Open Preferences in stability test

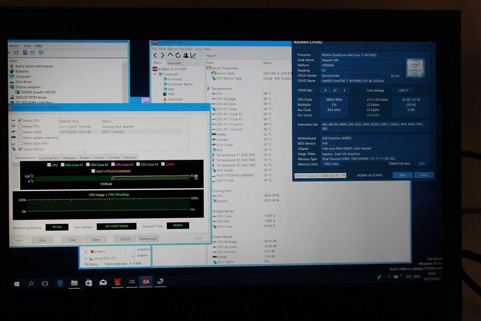click(148, 238)
